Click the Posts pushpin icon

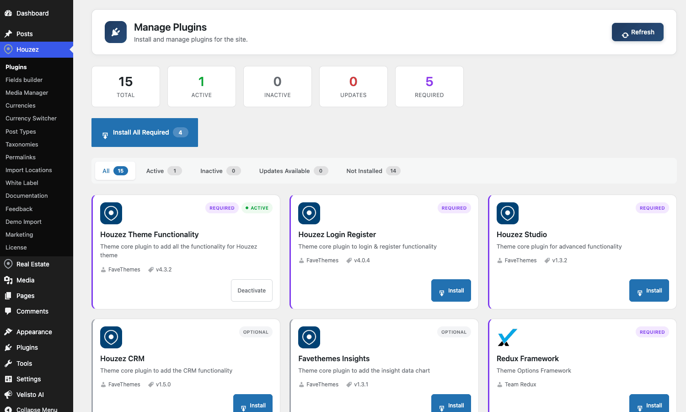8,34
